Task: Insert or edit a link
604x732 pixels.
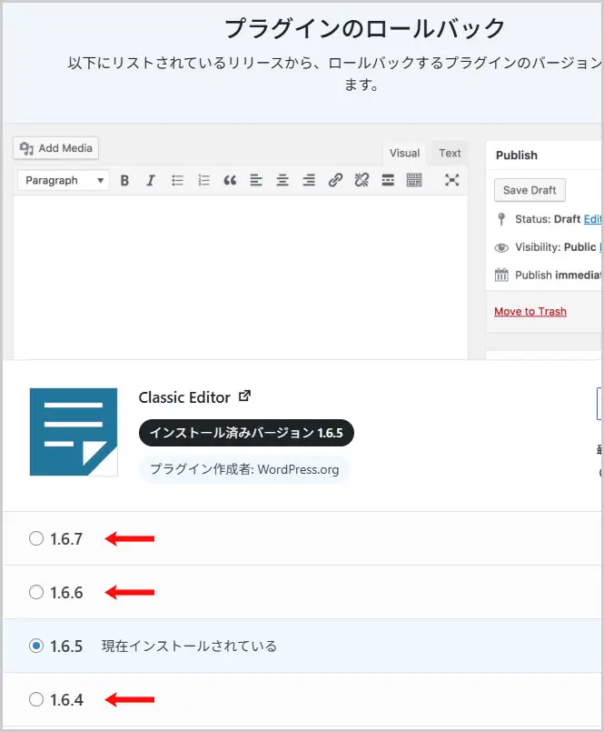Action: [x=335, y=180]
